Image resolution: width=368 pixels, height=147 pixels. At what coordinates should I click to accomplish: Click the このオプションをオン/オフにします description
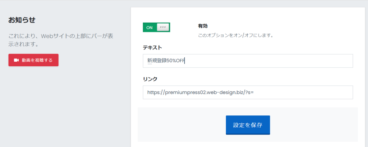point(236,36)
